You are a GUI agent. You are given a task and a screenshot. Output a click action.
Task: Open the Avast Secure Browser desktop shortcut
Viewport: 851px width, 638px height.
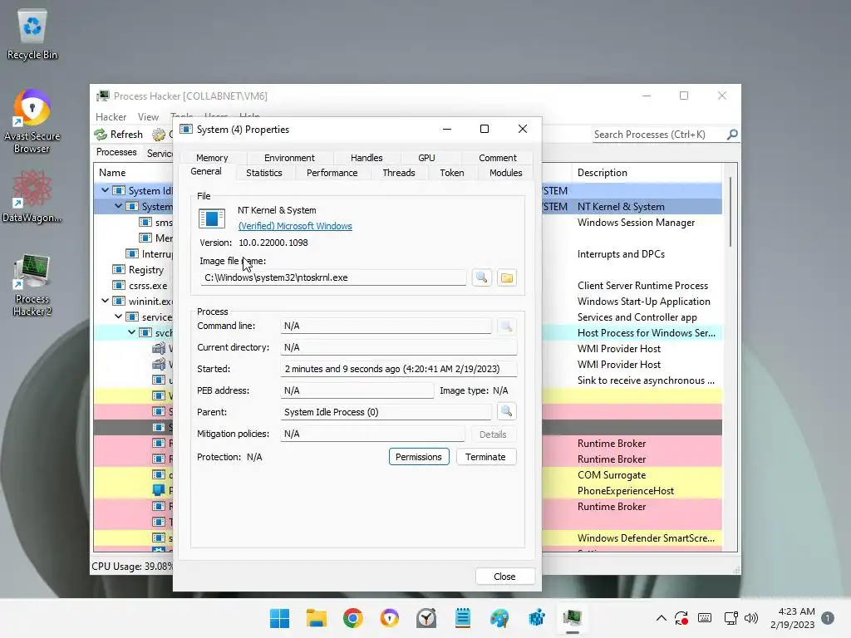click(x=32, y=122)
